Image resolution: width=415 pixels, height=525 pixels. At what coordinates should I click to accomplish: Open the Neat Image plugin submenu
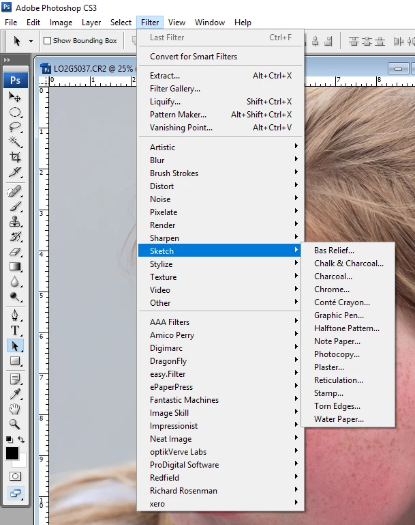tap(219, 439)
